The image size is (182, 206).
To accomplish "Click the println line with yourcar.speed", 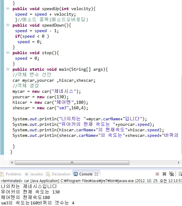I will click(x=83, y=124).
